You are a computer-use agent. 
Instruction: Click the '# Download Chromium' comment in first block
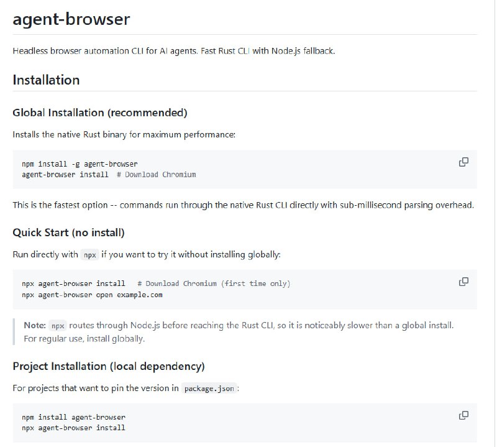156,175
